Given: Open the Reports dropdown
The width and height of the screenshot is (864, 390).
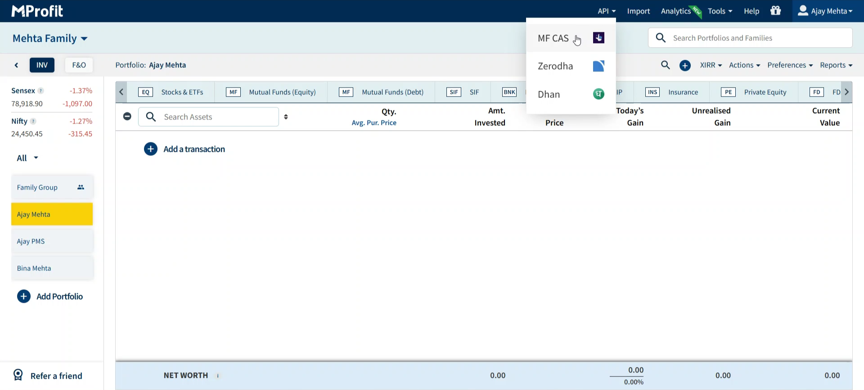Looking at the screenshot, I should (x=836, y=65).
